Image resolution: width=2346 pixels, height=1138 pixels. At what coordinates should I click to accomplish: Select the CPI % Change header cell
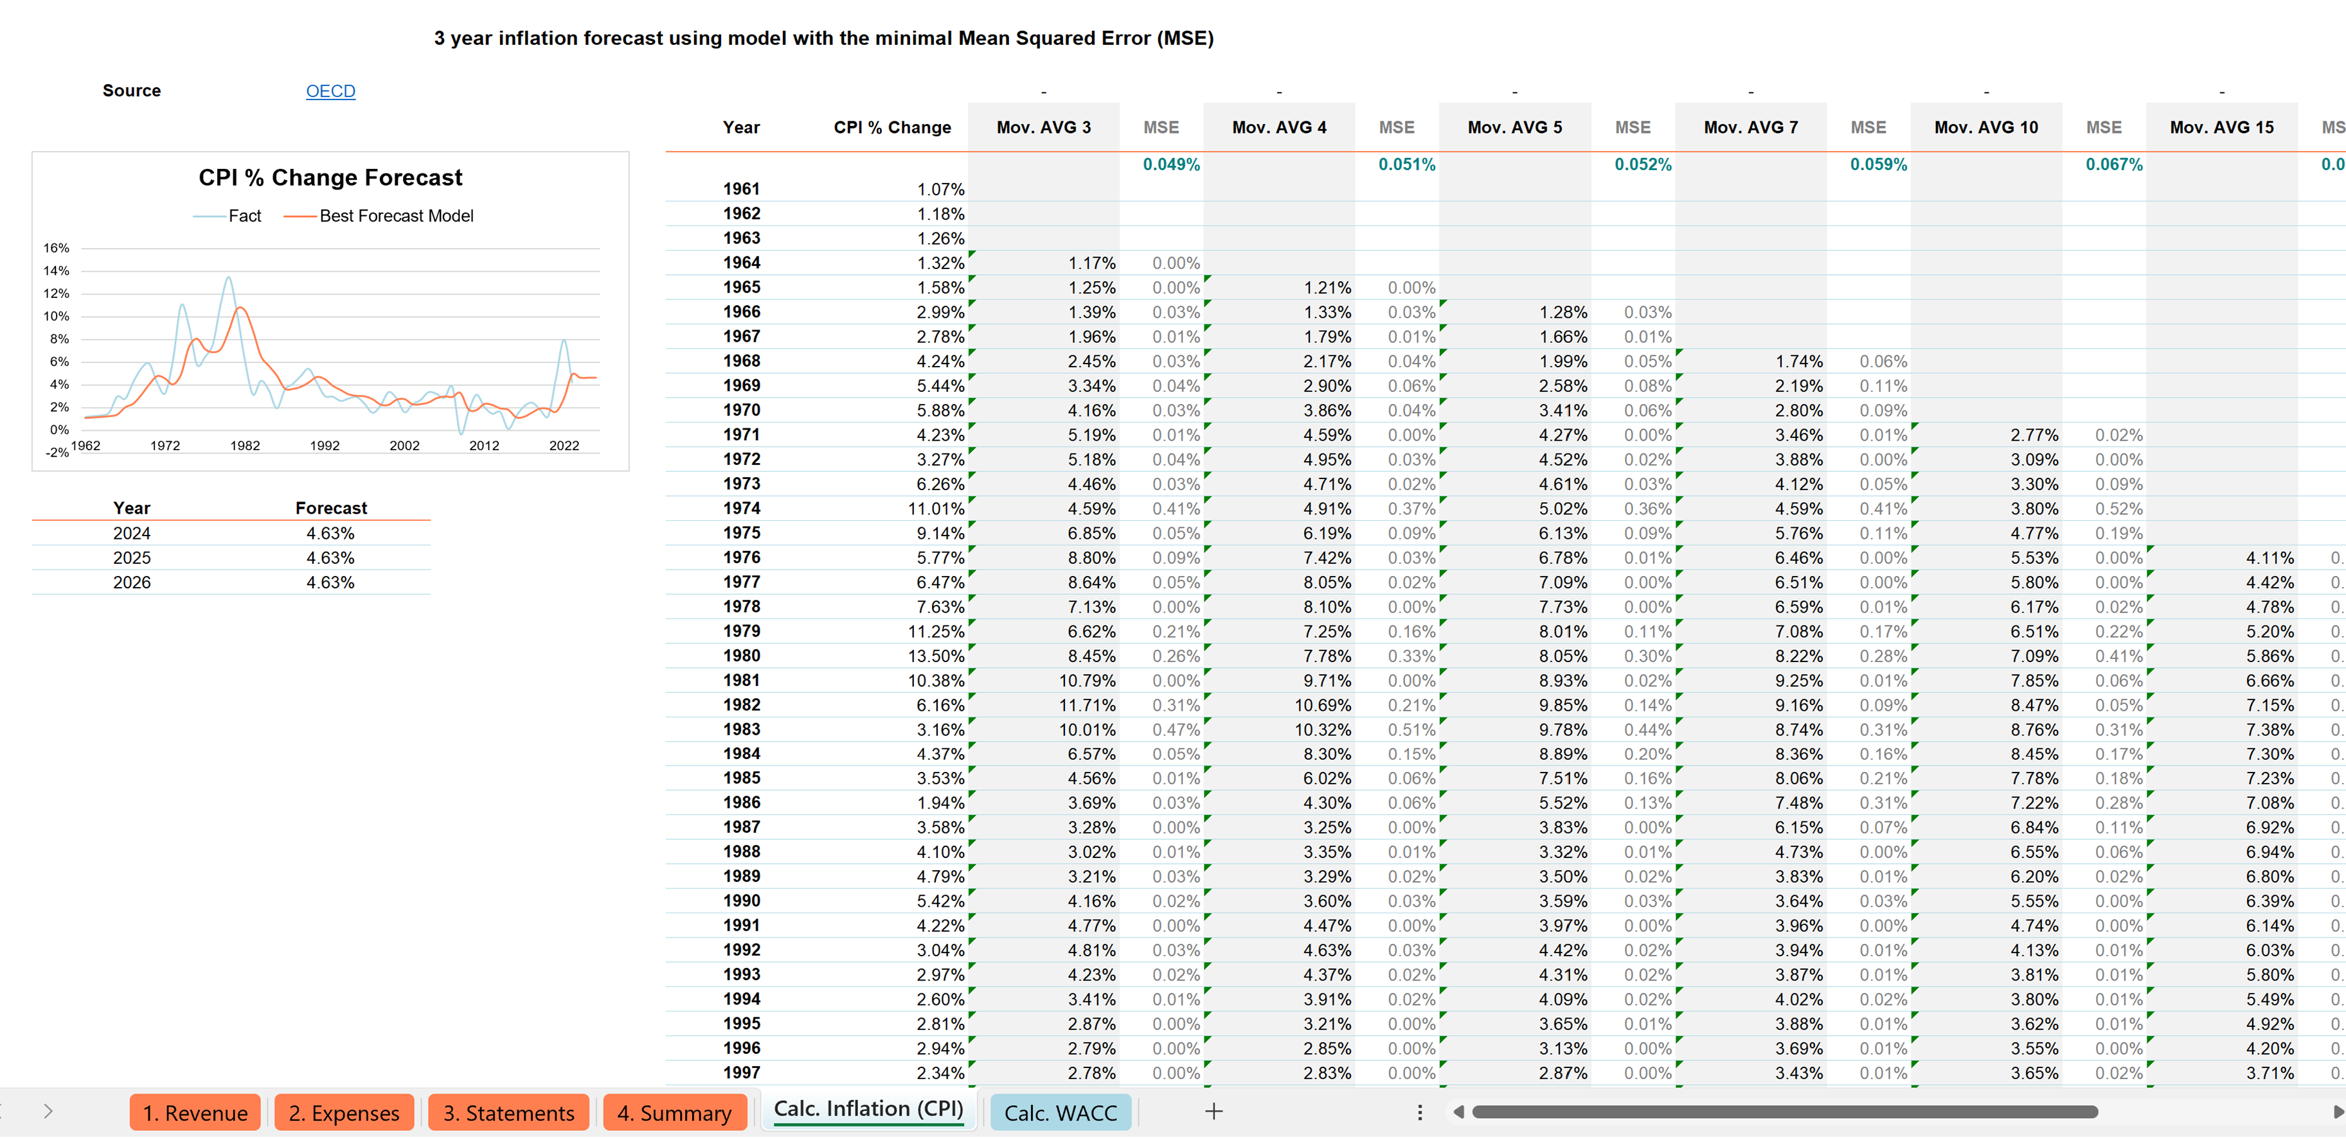tap(891, 127)
